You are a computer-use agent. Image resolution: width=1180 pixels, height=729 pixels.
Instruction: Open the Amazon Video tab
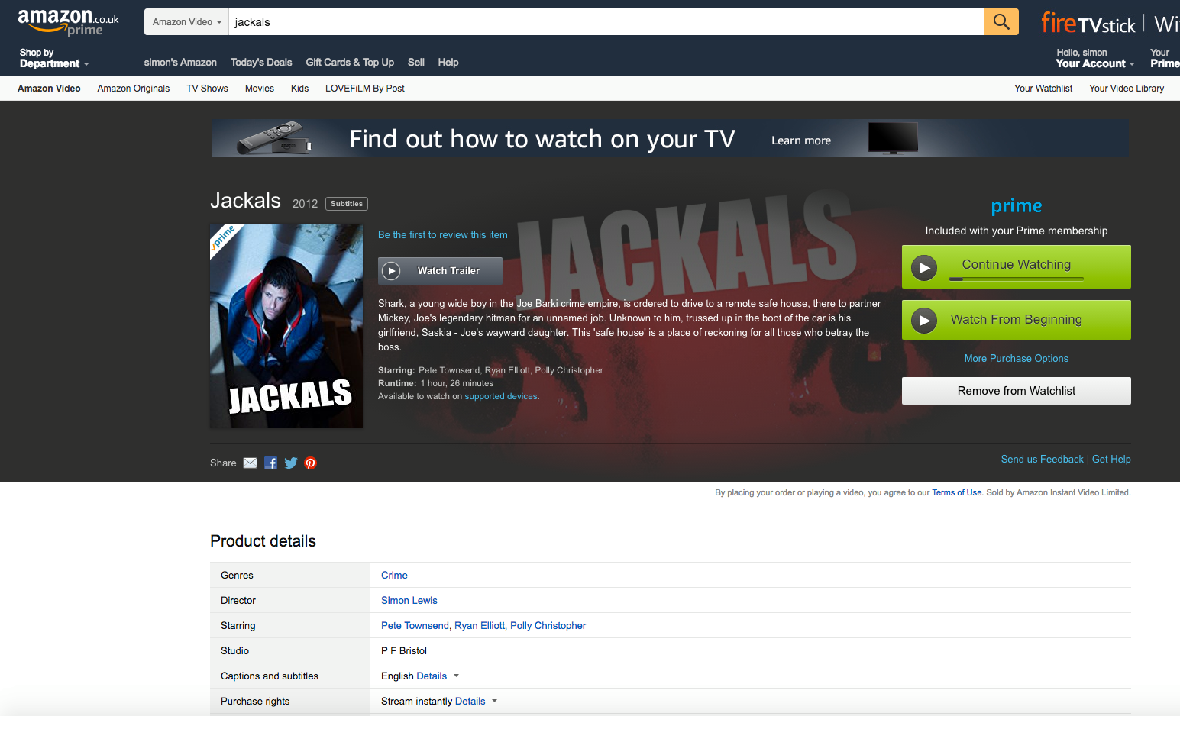pos(49,89)
